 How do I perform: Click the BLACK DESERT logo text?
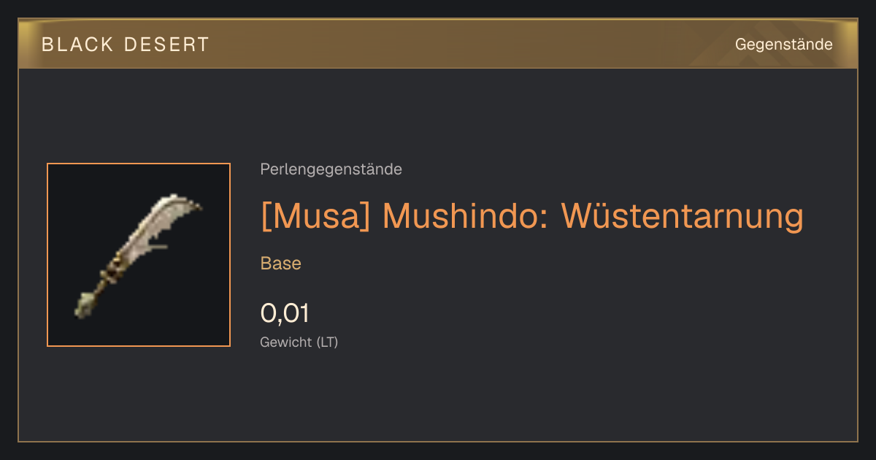(x=126, y=45)
